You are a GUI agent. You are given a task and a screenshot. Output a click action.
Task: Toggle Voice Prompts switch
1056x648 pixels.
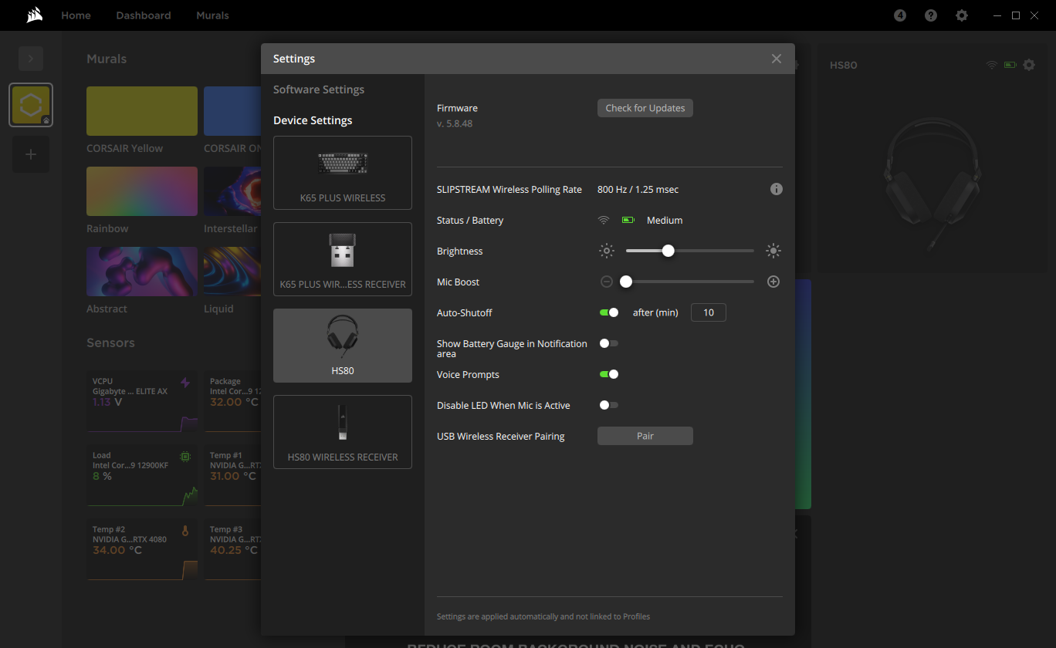point(609,374)
